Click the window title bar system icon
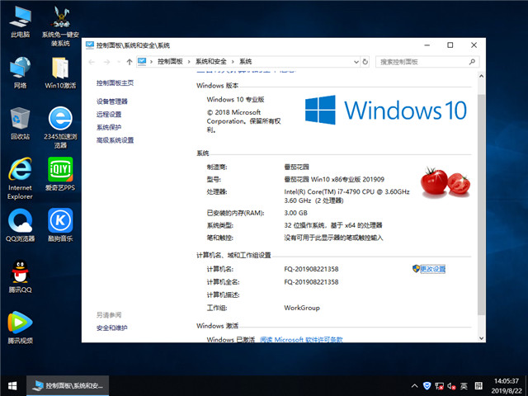 pos(90,45)
